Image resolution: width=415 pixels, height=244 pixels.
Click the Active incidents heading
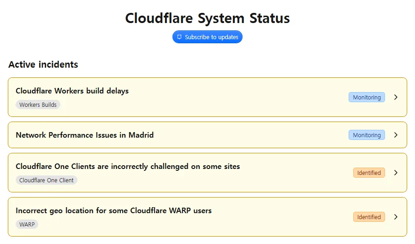pyautogui.click(x=43, y=64)
